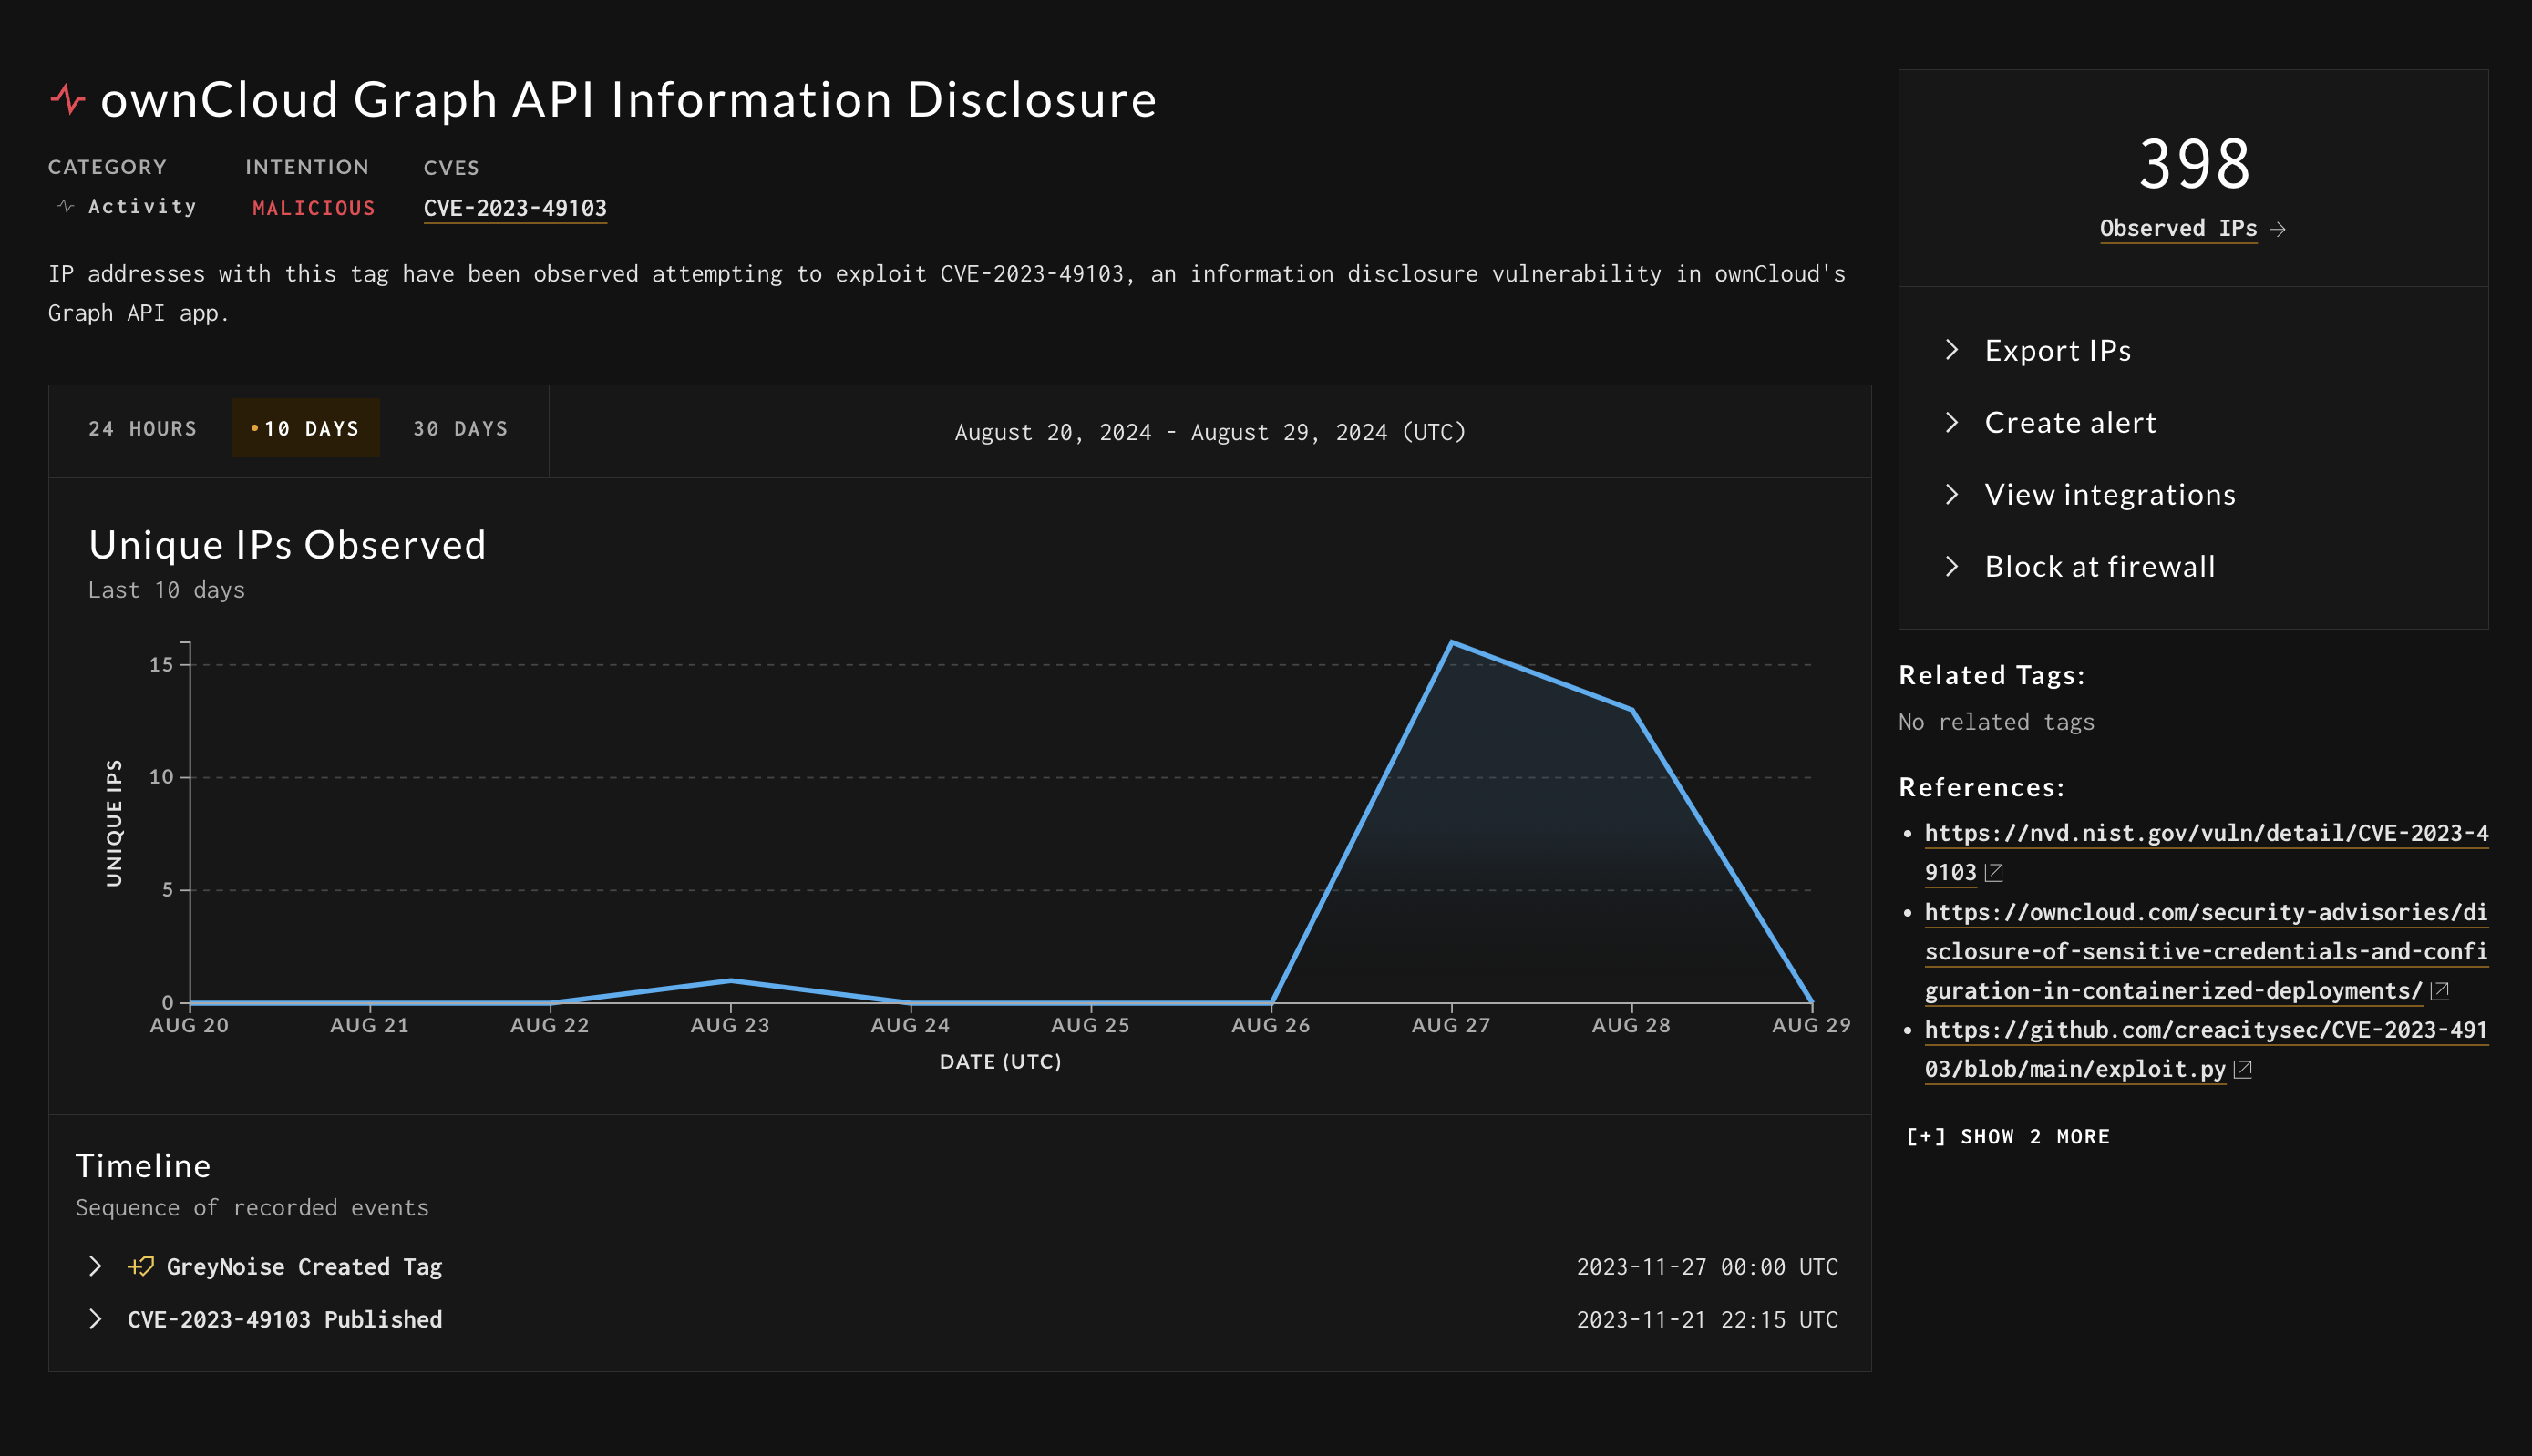Expand the View integrations section
Viewport: 2532px width, 1456px height.
pos(2090,494)
